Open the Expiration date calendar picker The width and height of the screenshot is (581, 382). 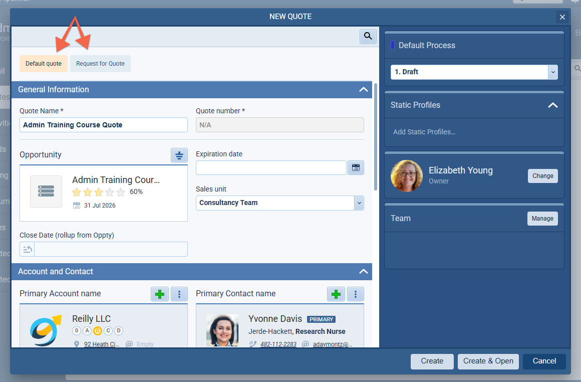pos(356,167)
